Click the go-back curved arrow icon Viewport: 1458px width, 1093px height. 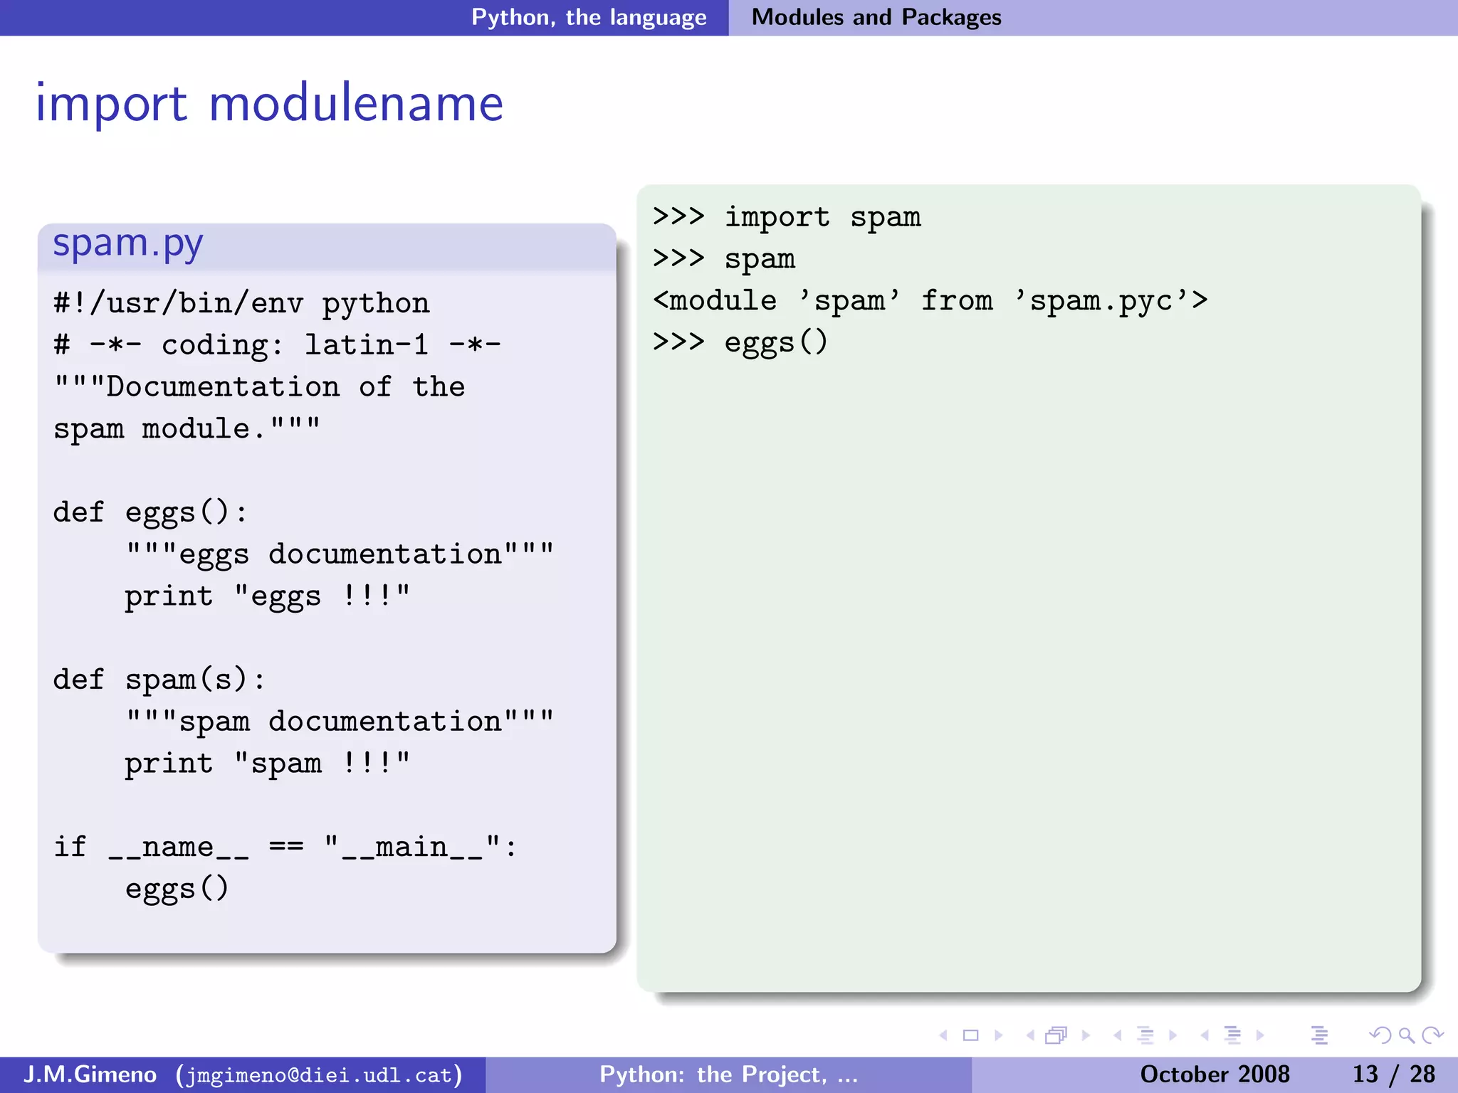tap(1380, 1035)
